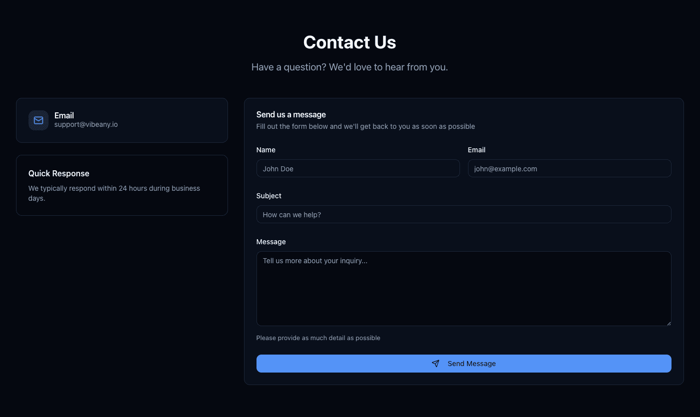Click the Message textarea resize handle

pyautogui.click(x=668, y=323)
